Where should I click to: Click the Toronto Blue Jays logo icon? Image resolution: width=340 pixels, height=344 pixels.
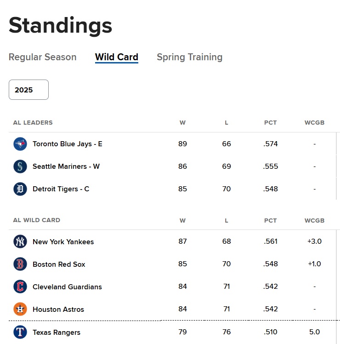point(20,144)
